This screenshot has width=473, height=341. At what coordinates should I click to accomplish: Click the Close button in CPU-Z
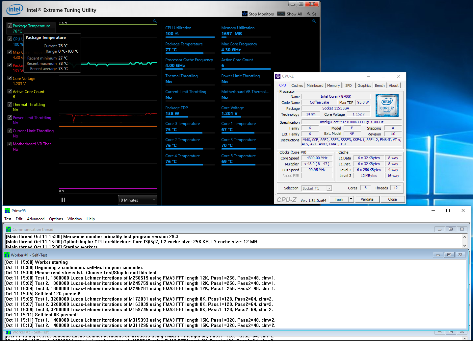(392, 199)
